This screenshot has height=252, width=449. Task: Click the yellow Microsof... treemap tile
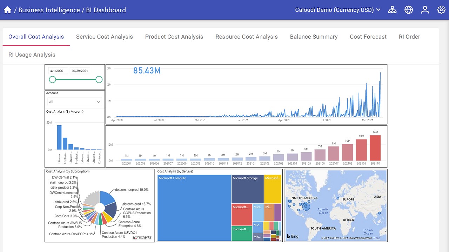[273, 189]
